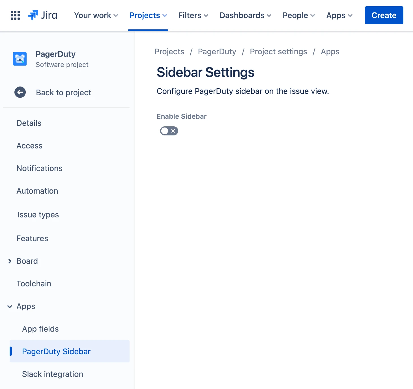The width and height of the screenshot is (413, 389).
Task: Click the PagerDuty project avatar icon
Action: click(20, 59)
